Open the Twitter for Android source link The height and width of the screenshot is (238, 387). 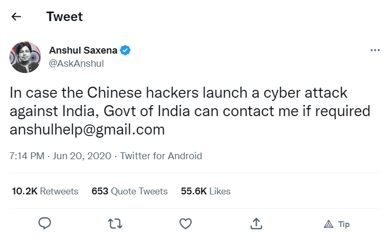[x=161, y=156]
